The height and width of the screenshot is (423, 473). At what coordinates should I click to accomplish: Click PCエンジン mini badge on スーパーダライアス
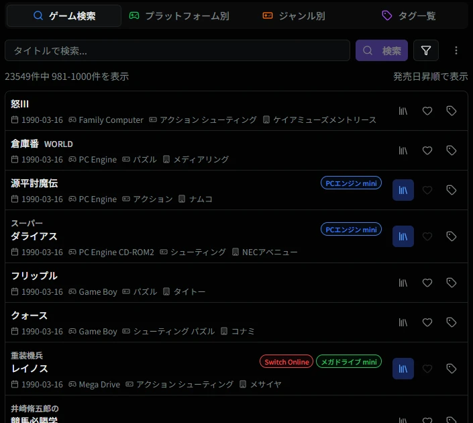351,230
